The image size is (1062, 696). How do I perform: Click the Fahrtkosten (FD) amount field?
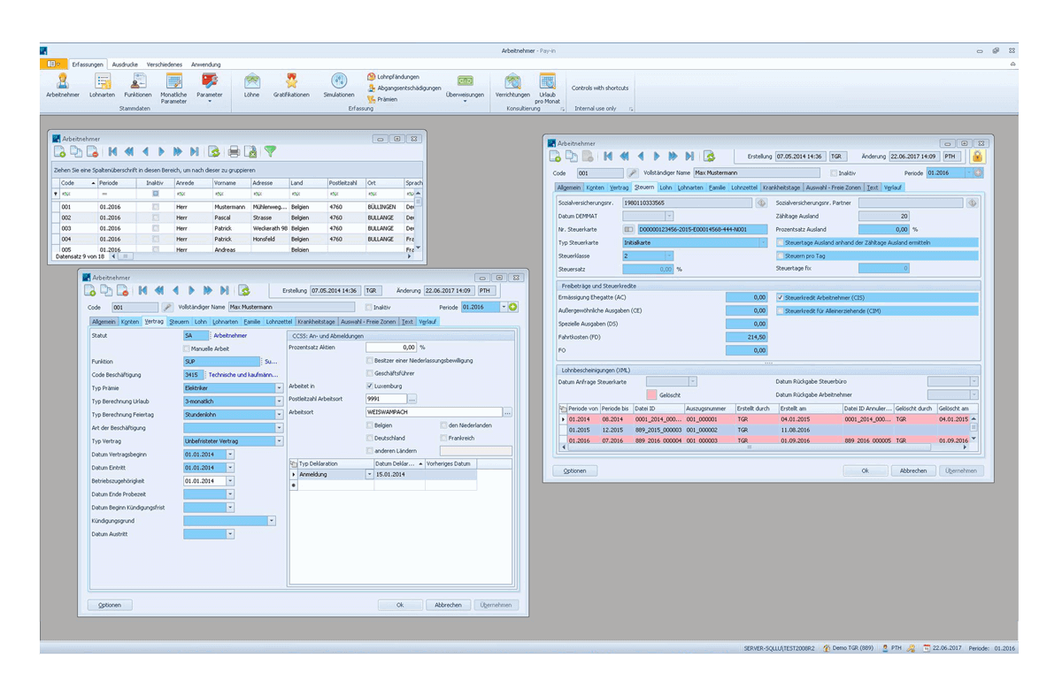746,337
